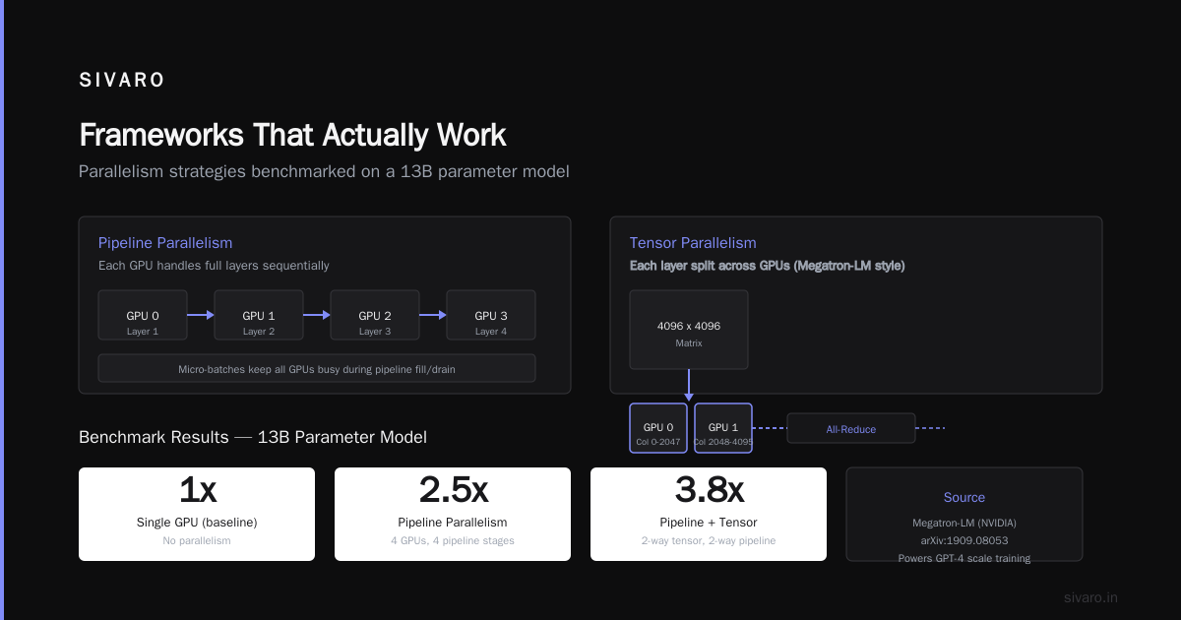Click the subtitle about 13B parameter model
This screenshot has height=620, width=1181.
(324, 171)
